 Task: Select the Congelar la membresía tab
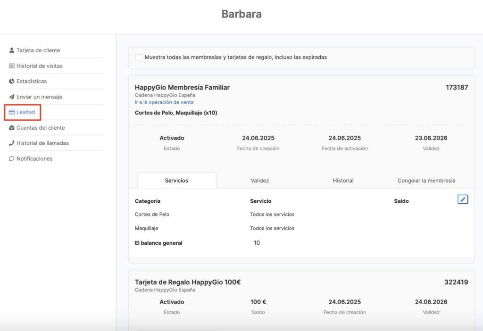[x=426, y=181]
